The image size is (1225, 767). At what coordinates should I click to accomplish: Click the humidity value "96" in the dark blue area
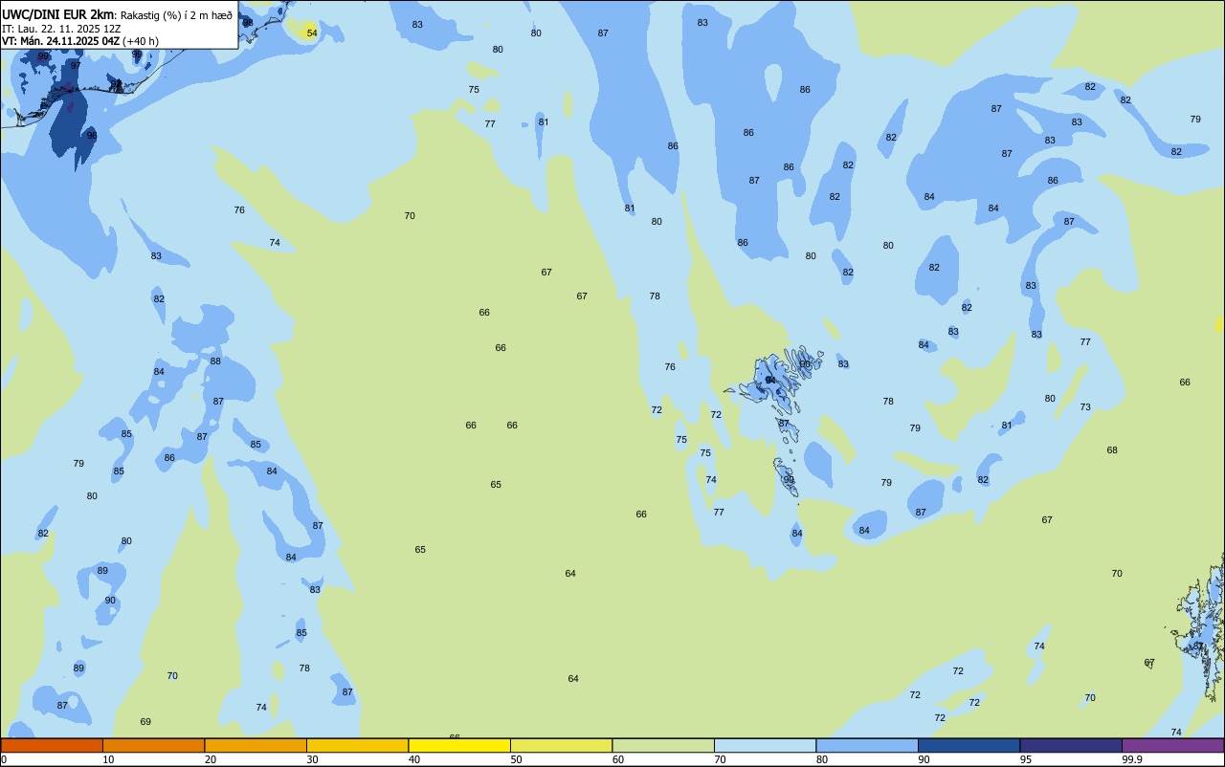pyautogui.click(x=92, y=136)
